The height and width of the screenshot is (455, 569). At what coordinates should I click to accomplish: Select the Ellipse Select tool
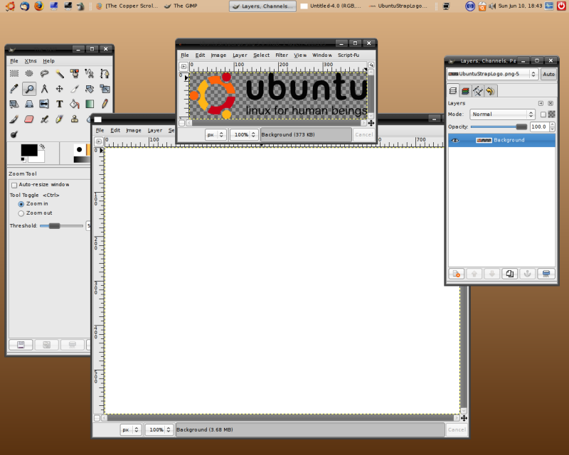(29, 74)
